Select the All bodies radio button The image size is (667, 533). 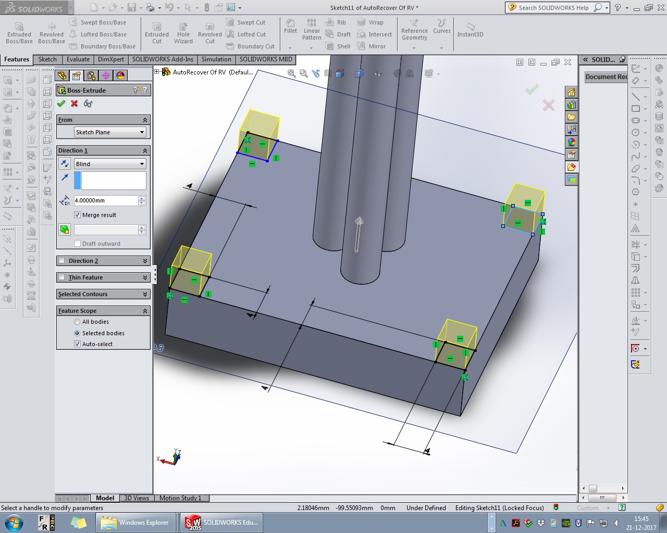(78, 322)
